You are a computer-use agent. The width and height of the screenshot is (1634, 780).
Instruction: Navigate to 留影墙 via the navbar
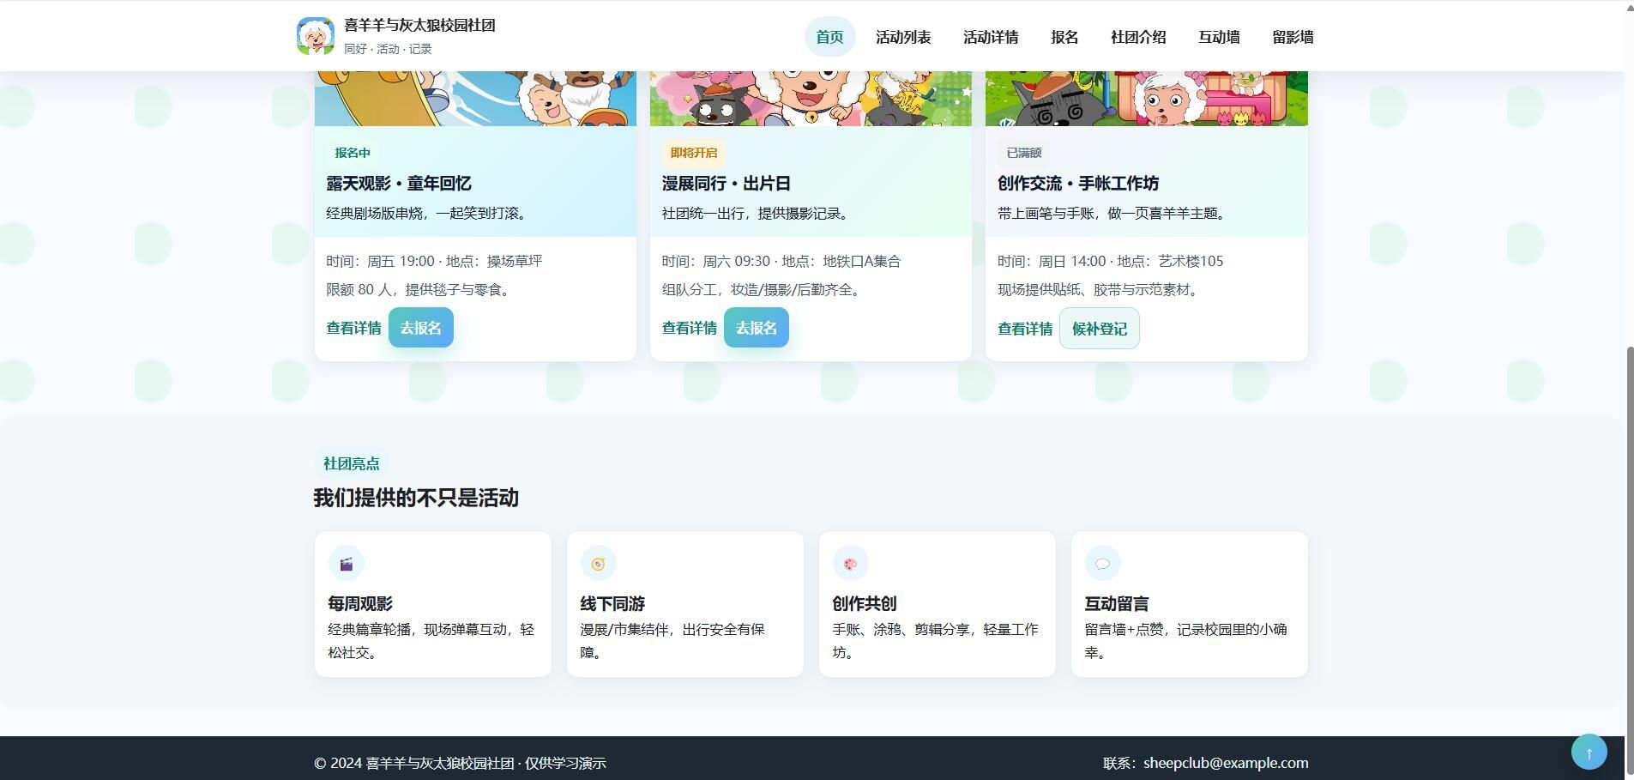coord(1293,36)
